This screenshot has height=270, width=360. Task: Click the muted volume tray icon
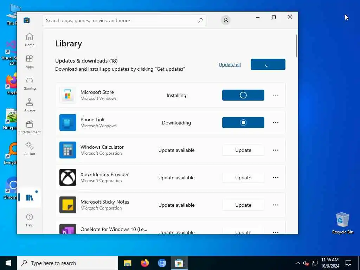[306, 263]
